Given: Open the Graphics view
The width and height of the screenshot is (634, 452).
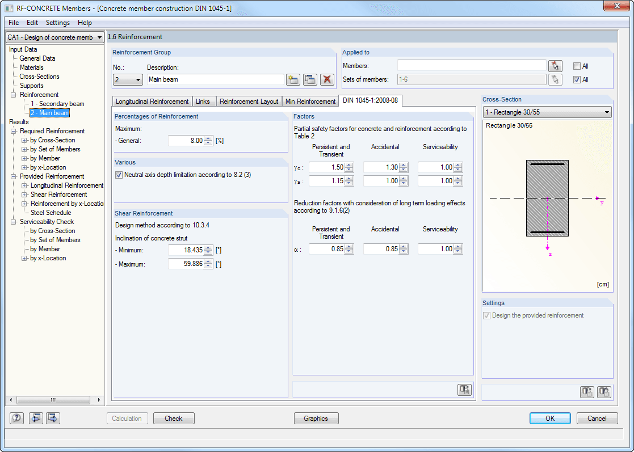Looking at the screenshot, I should point(316,418).
